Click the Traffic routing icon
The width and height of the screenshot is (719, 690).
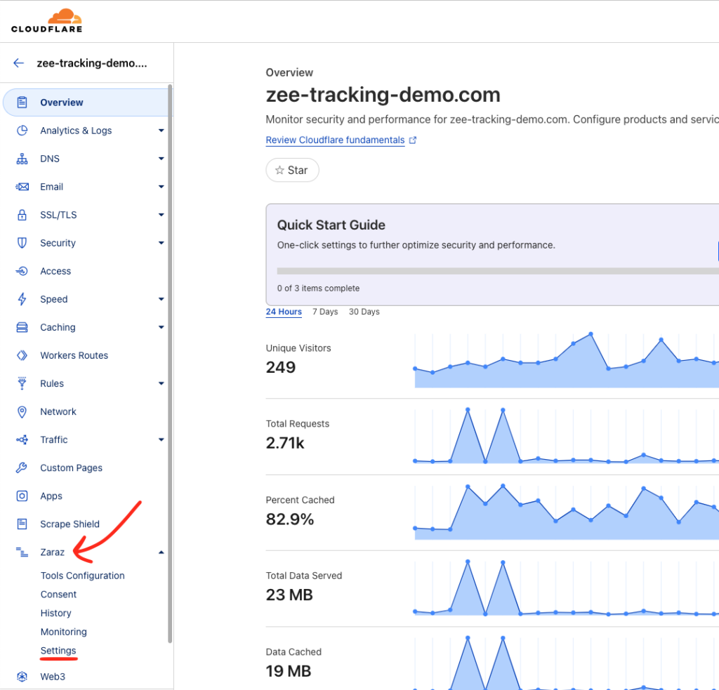(22, 439)
